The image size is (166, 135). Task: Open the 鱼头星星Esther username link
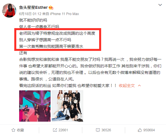tap(33, 7)
